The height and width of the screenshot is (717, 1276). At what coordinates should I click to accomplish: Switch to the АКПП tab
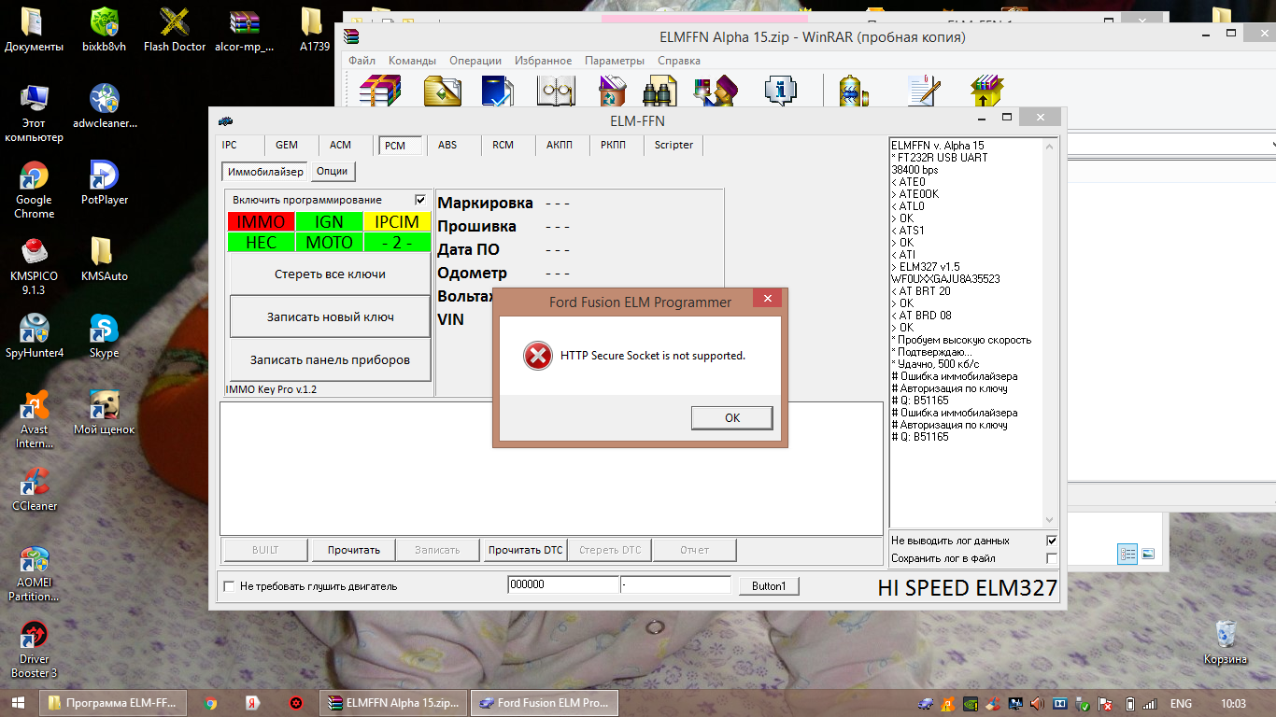click(560, 146)
